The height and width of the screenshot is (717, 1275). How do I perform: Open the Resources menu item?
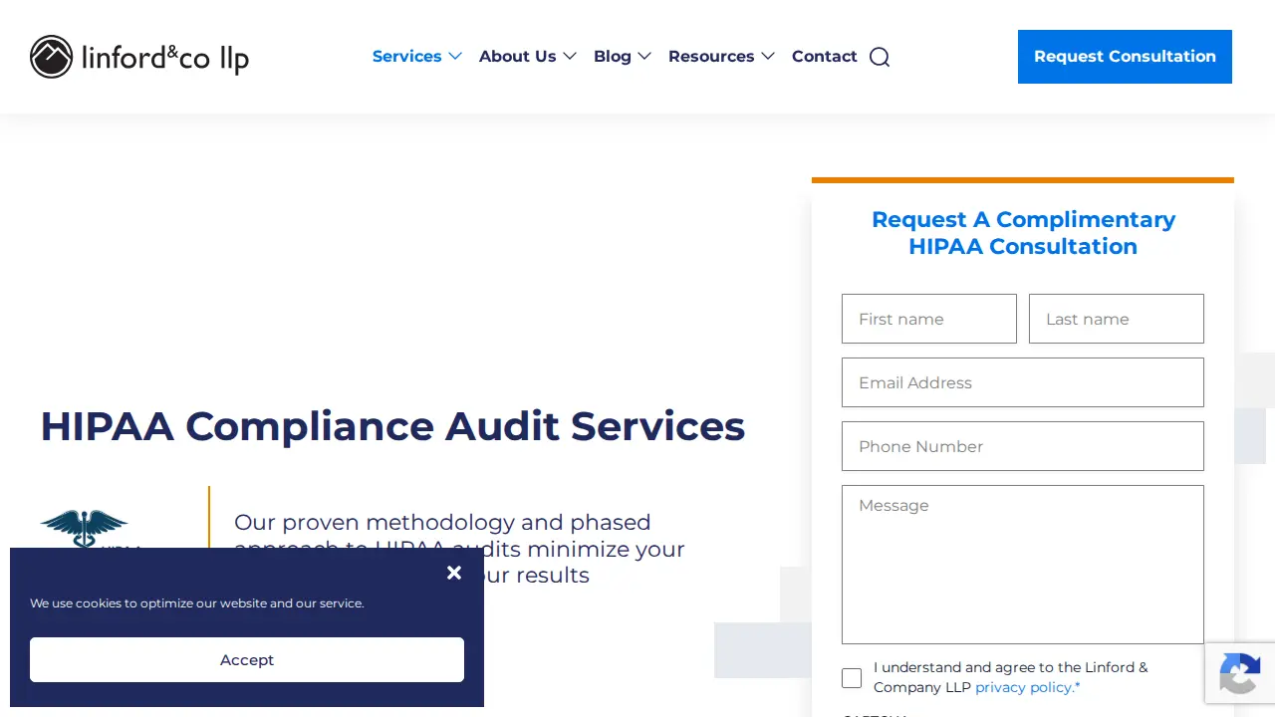711,57
